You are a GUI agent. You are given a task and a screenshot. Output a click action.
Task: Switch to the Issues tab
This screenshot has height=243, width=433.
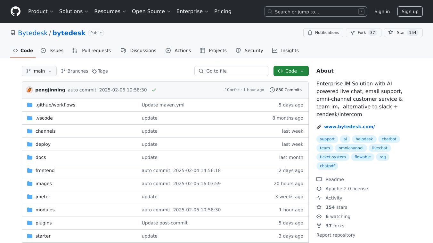point(52,51)
